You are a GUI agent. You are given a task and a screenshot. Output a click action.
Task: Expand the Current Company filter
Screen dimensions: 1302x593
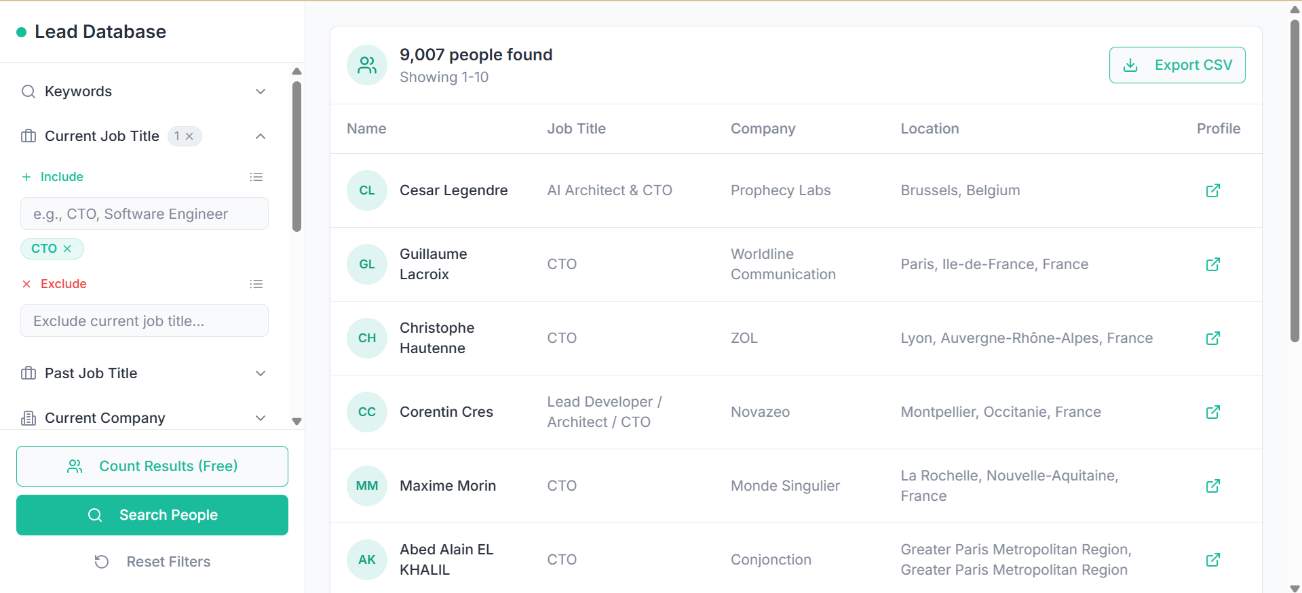(x=260, y=418)
